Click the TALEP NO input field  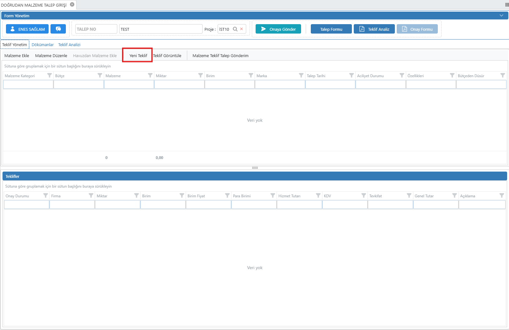pos(96,29)
